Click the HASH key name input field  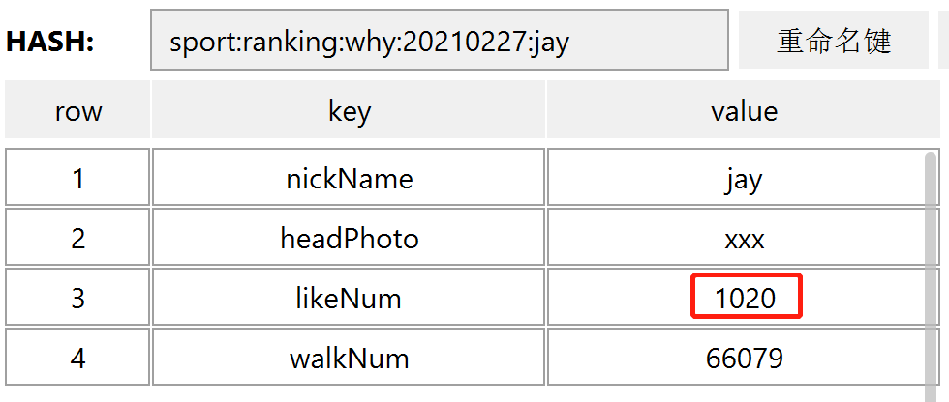(440, 40)
